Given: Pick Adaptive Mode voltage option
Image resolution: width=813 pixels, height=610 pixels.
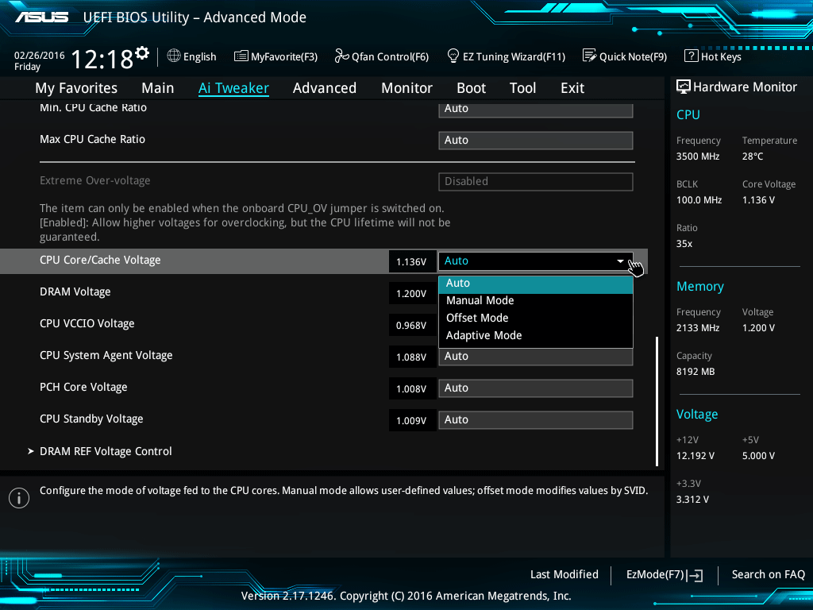Looking at the screenshot, I should pos(484,335).
